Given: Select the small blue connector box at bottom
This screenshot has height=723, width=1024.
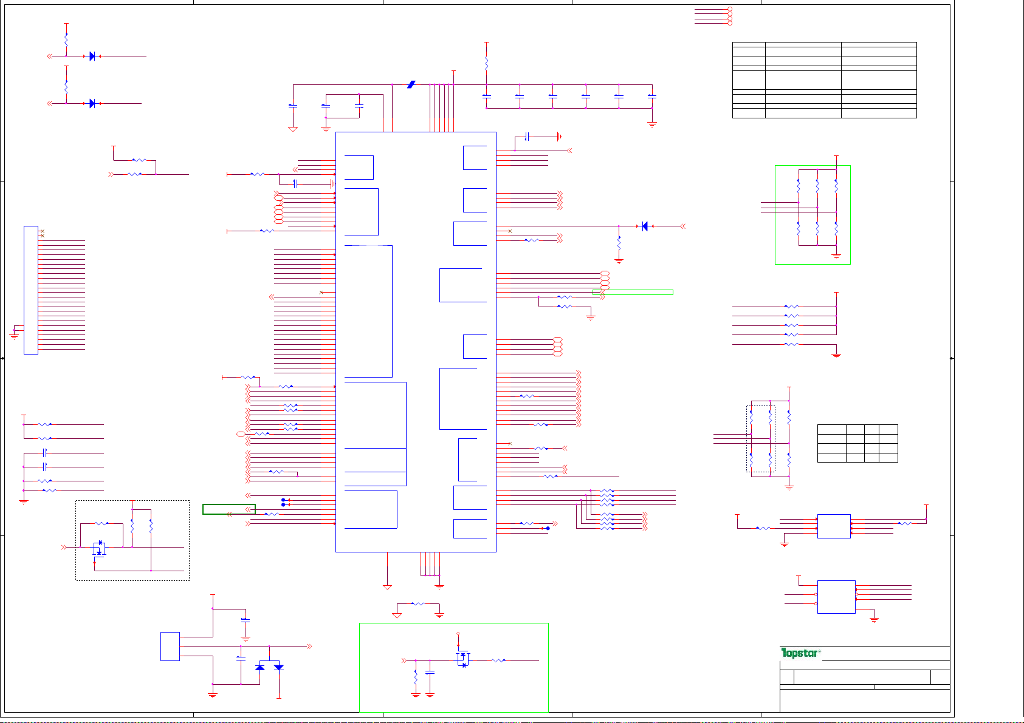Looking at the screenshot, I should click(170, 647).
